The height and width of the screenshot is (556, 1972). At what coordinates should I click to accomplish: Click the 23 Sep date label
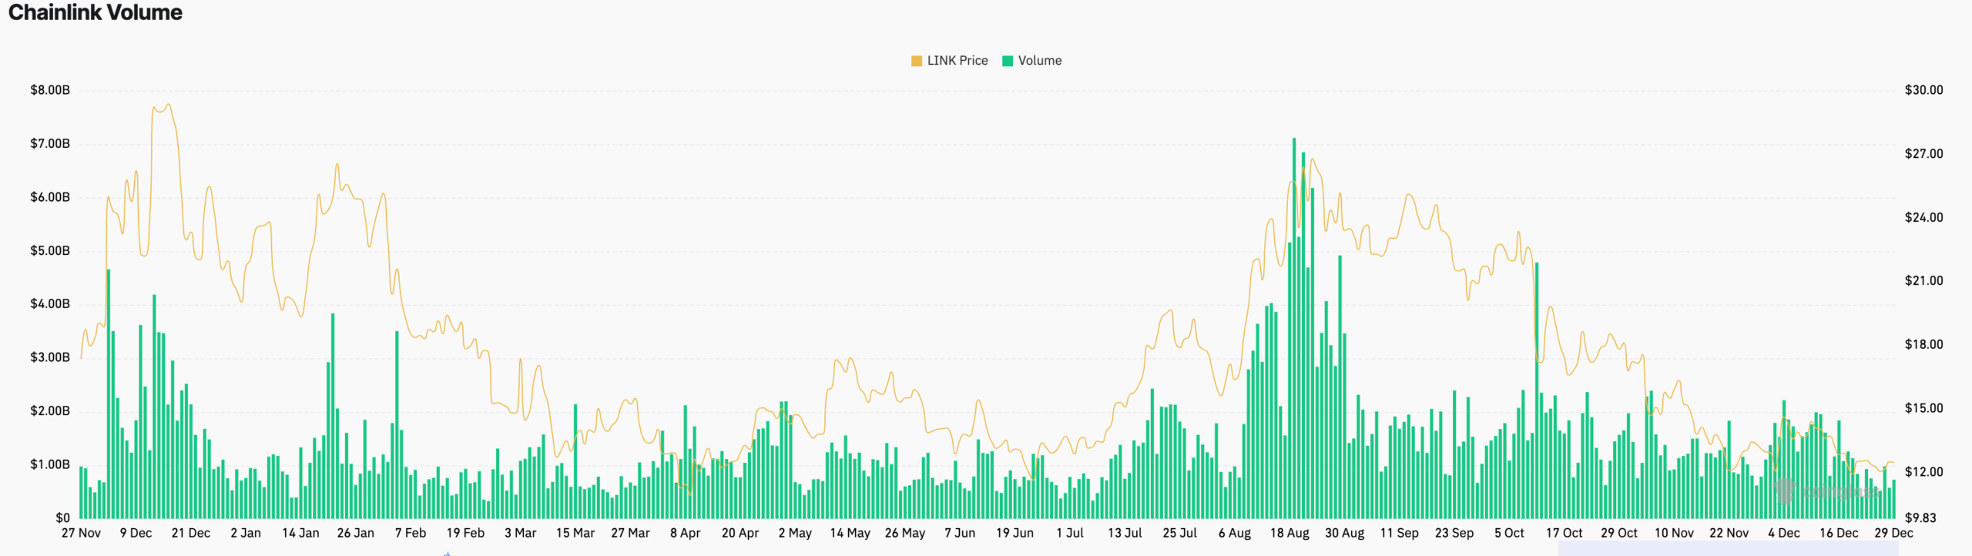coord(1454,533)
